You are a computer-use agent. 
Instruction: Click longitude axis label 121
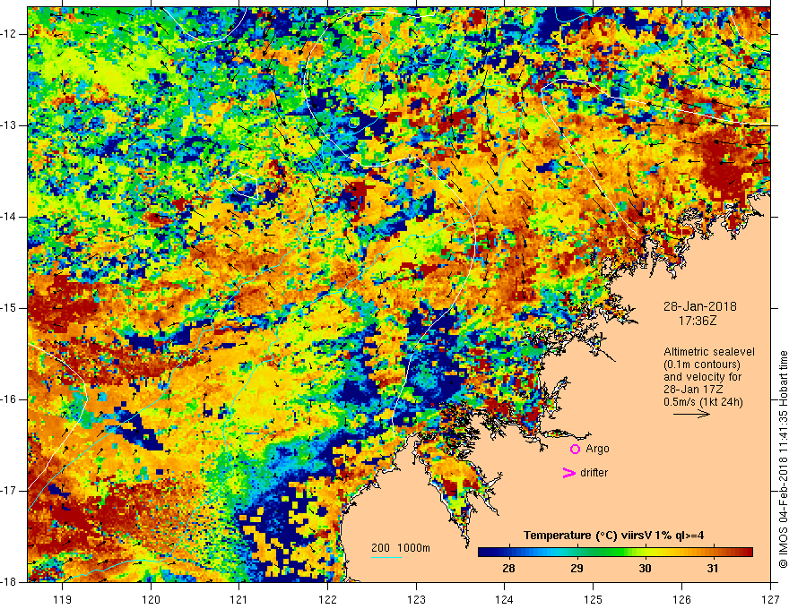pos(238,599)
